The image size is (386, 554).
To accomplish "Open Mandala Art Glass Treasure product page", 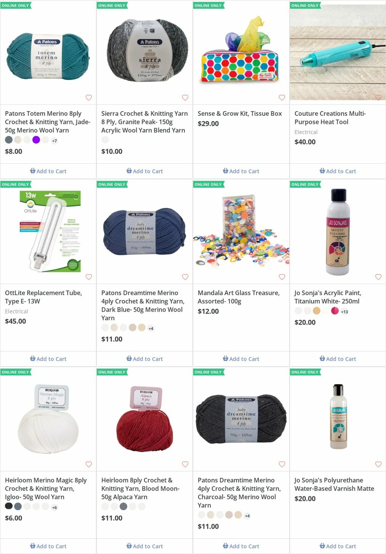I will [238, 297].
